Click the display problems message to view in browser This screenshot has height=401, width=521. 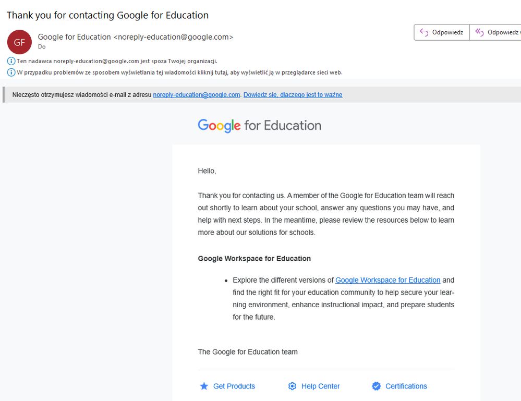click(x=179, y=72)
